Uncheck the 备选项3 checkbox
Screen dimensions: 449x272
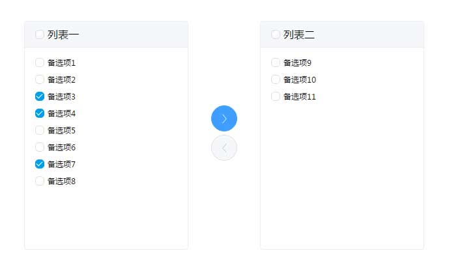[x=40, y=97]
